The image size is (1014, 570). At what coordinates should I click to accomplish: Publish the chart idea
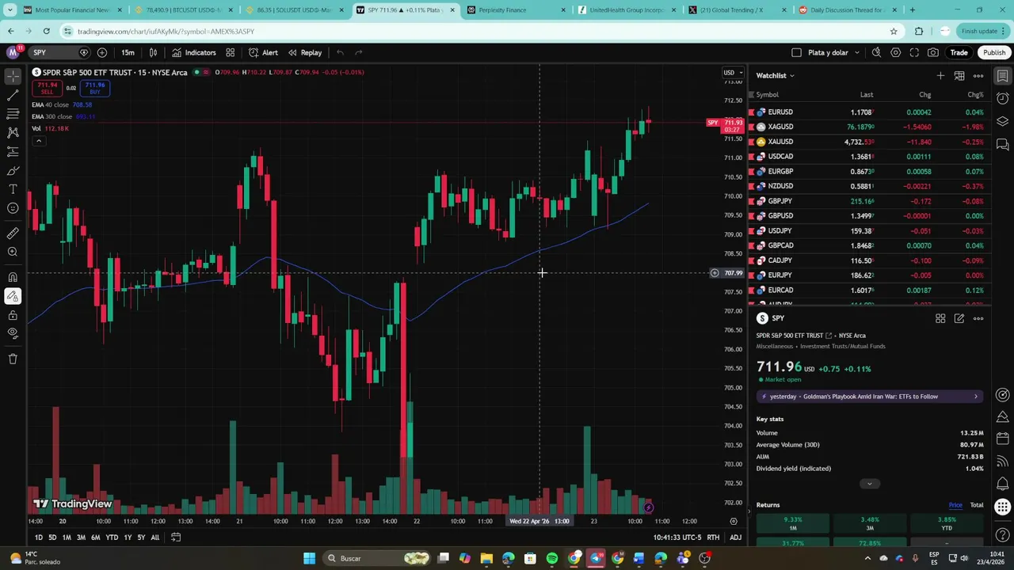[994, 52]
